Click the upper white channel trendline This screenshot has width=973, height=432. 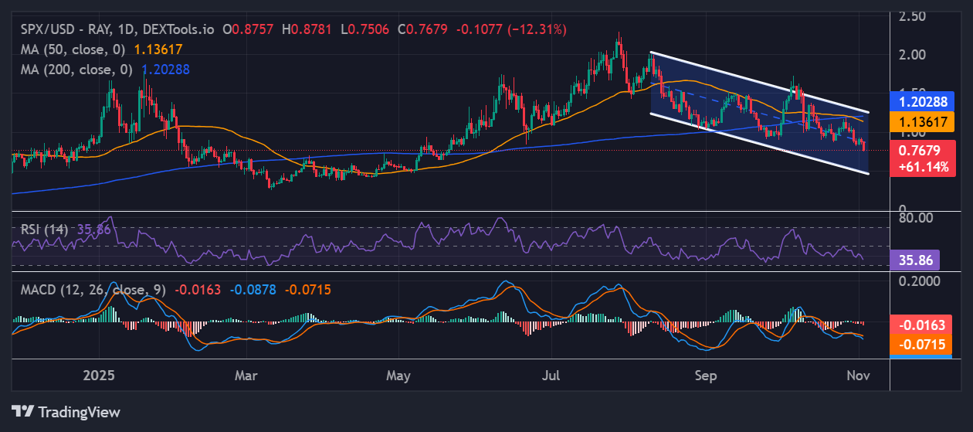(x=761, y=82)
